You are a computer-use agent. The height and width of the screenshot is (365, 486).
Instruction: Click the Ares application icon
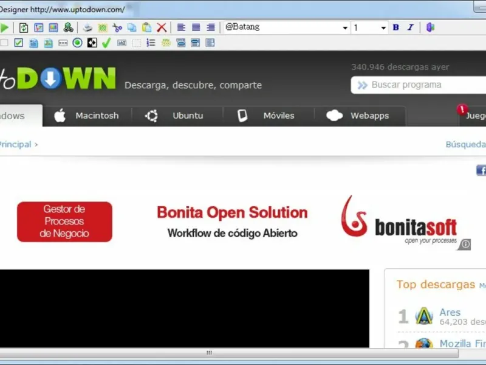pyautogui.click(x=423, y=316)
